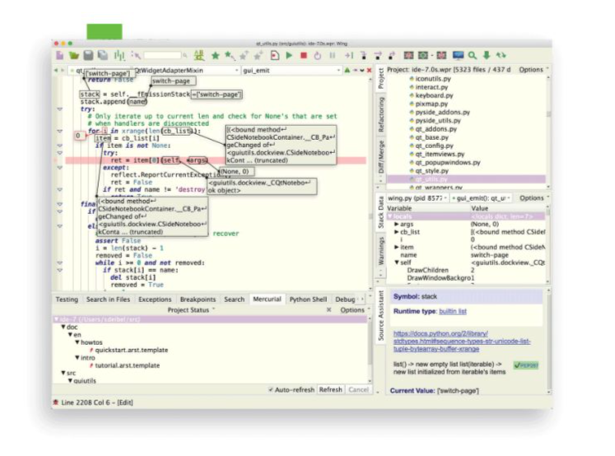Click the green AB text-check icon

tap(199, 56)
